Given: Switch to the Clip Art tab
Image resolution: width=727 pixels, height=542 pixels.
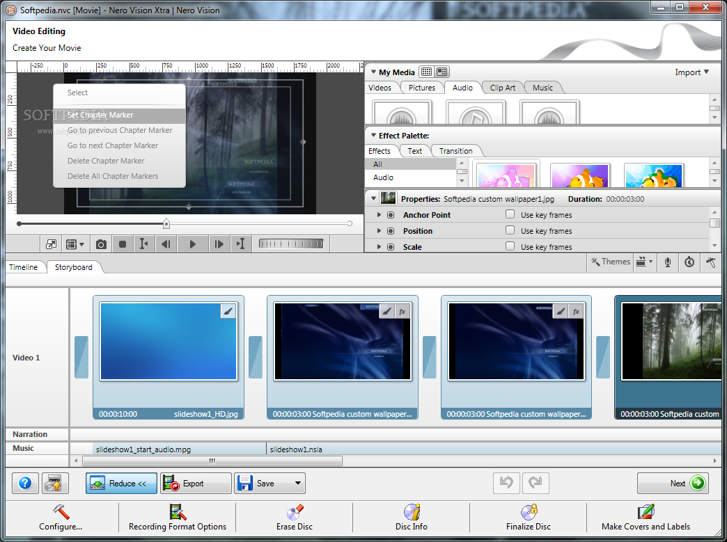Looking at the screenshot, I should (503, 88).
